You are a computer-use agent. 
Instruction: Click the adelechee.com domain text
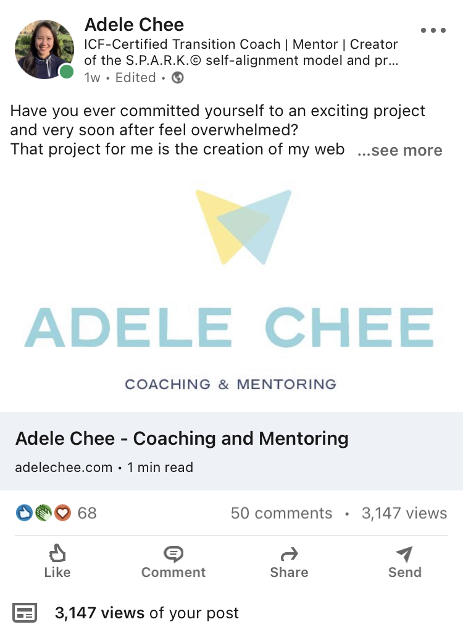click(x=64, y=468)
